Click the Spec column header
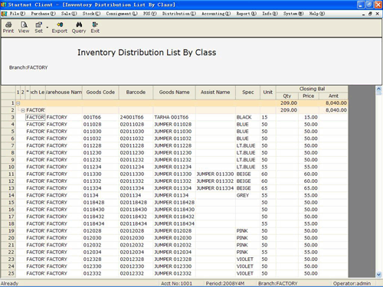Viewport: 383px width, 287px height. point(248,93)
